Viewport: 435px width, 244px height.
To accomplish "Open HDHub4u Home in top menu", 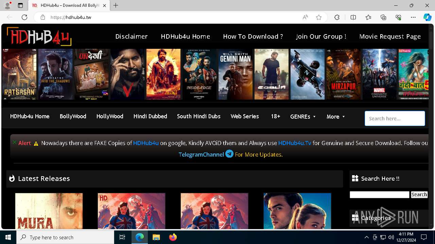I will (x=185, y=36).
